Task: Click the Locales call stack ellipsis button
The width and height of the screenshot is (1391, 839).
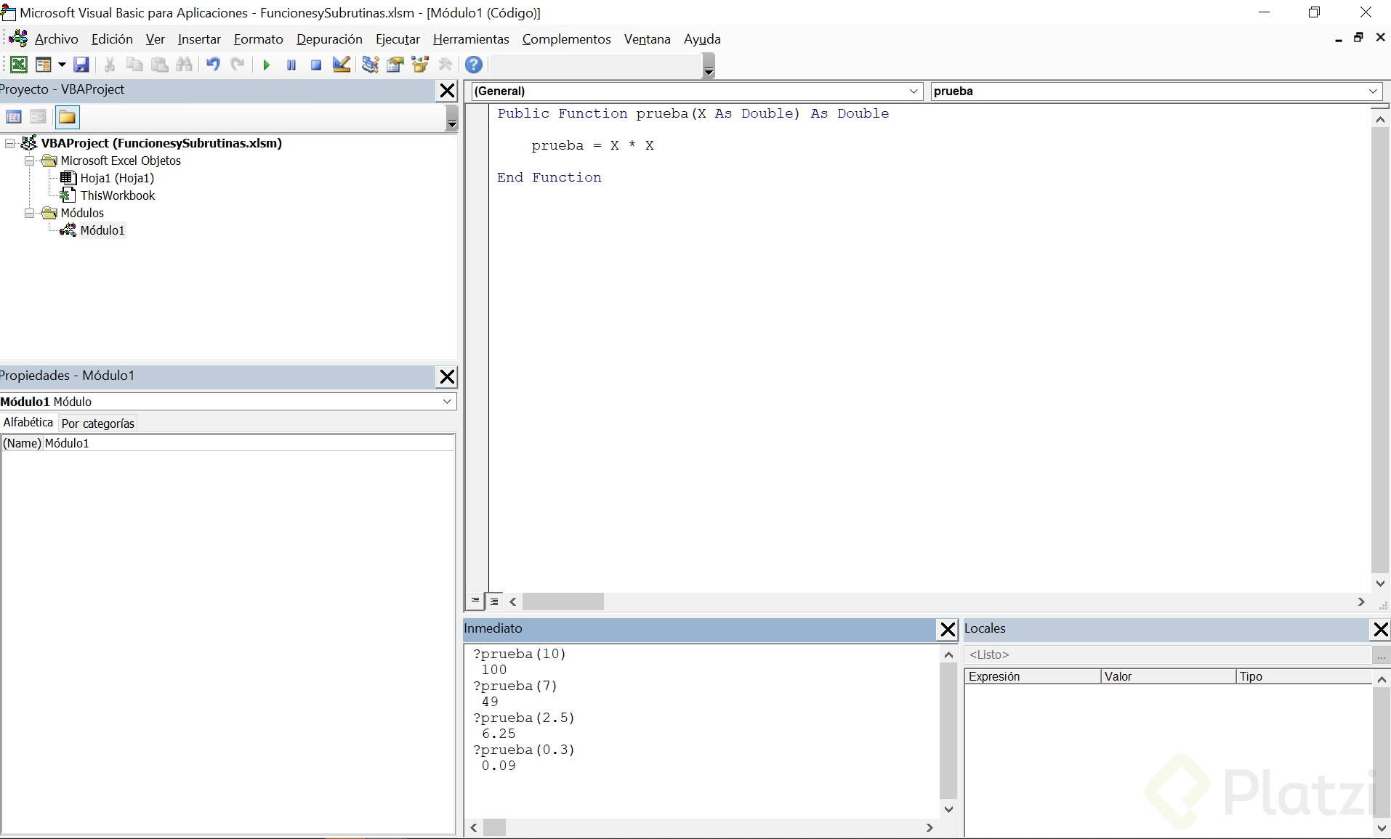Action: pyautogui.click(x=1381, y=655)
